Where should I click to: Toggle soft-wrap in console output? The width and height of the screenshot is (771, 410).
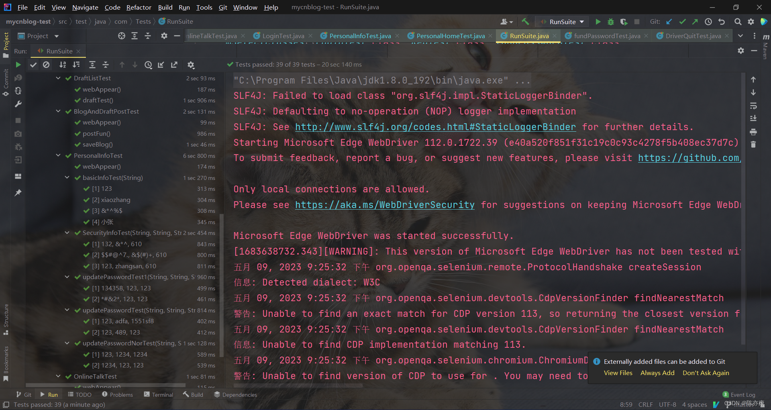(753, 106)
